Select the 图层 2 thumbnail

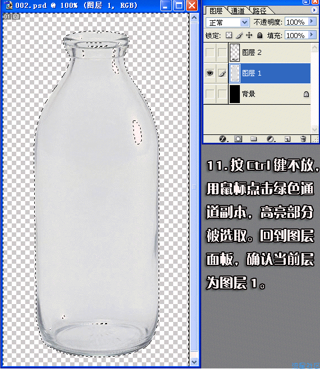[x=235, y=52]
